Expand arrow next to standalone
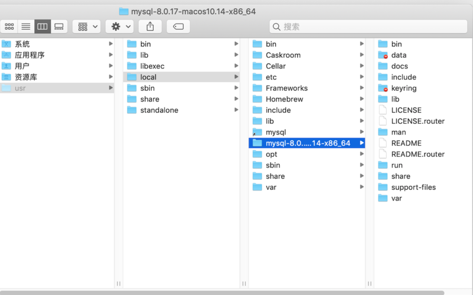 [x=236, y=110]
